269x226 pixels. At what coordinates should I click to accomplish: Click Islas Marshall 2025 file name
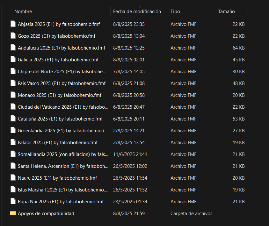pyautogui.click(x=63, y=190)
